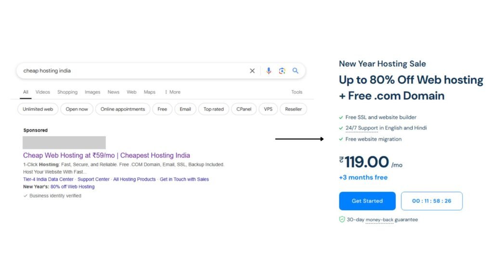
Task: Open Google Lens image search icon
Action: 282,71
